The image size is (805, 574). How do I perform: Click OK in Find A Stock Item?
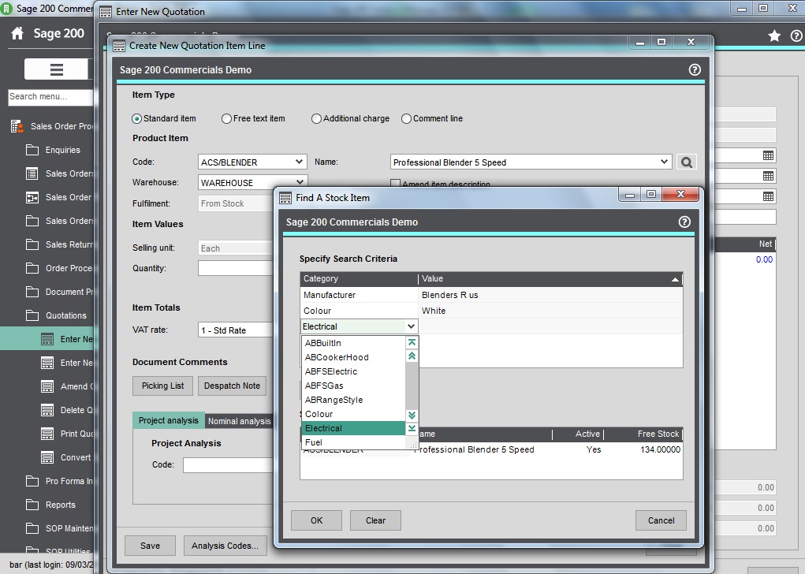pyautogui.click(x=316, y=520)
